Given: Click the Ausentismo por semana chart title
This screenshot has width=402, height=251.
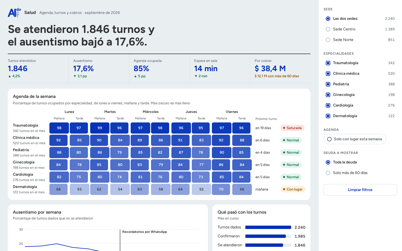Looking at the screenshot, I should 37,212.
